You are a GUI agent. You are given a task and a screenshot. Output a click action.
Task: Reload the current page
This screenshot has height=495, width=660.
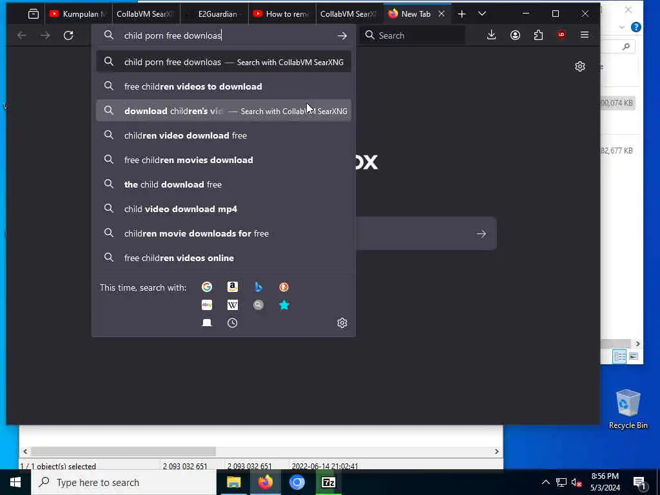click(x=68, y=35)
